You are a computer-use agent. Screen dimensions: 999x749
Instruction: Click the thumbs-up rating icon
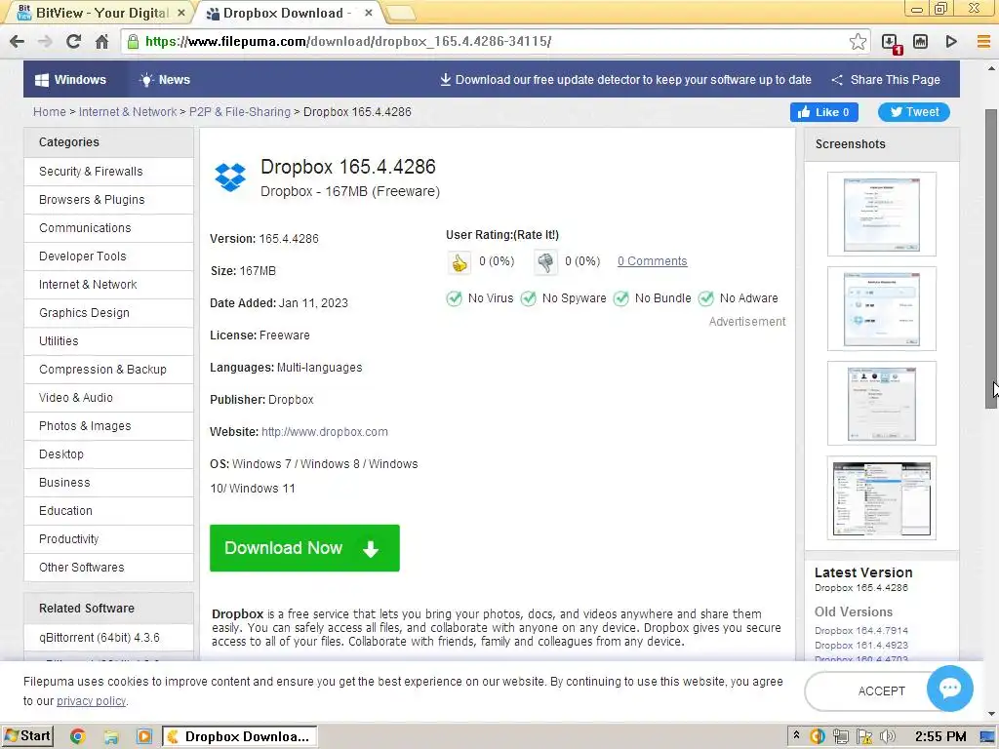(x=459, y=261)
